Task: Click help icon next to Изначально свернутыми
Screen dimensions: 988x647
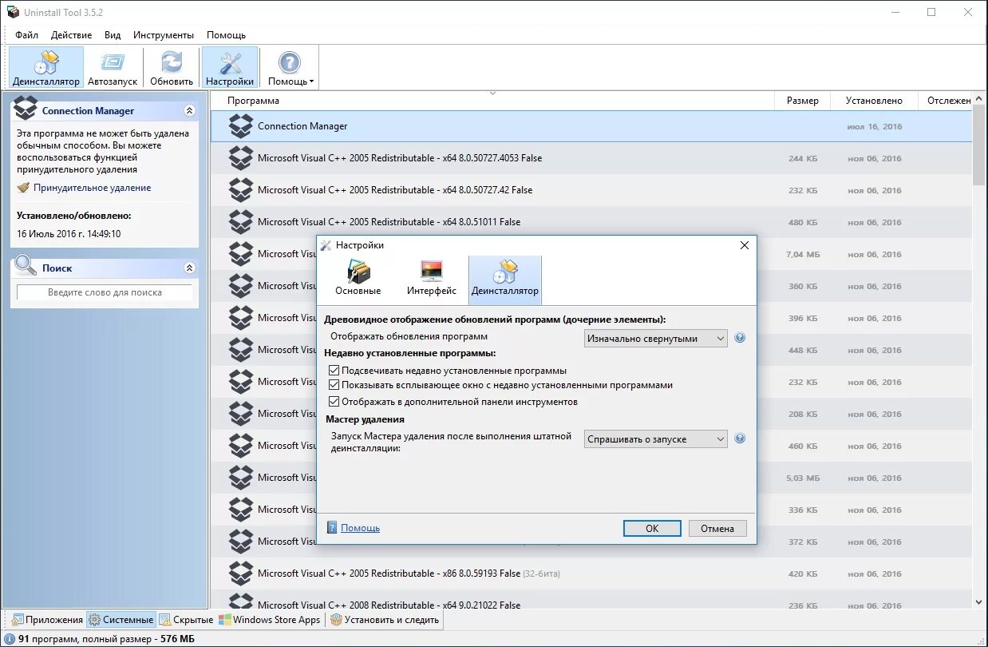Action: coord(740,338)
